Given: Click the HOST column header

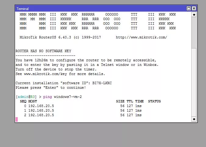Looking at the screenshot, I should (x=33, y=101).
